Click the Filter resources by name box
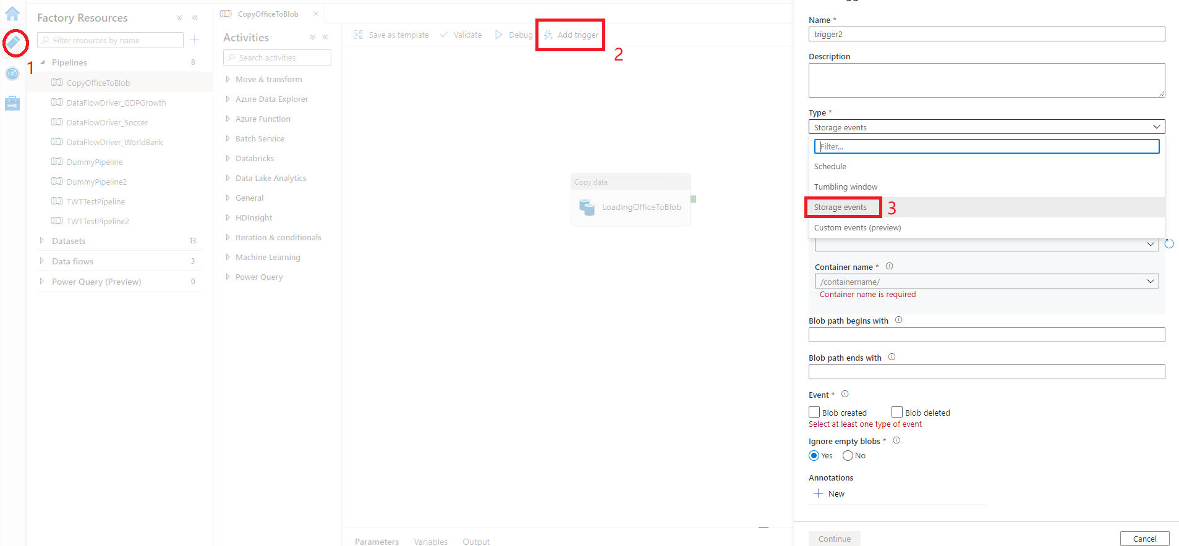The height and width of the screenshot is (546, 1179). pos(111,40)
